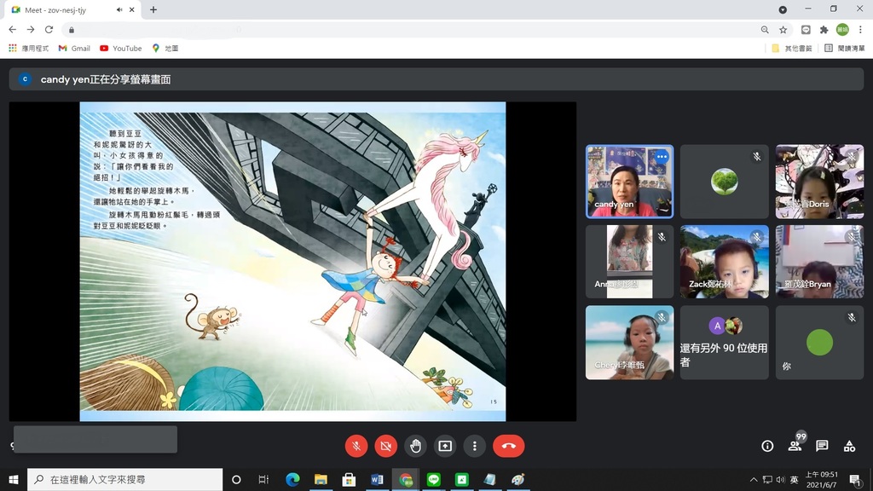
Task: Open the Chrome extensions puzzle icon
Action: pyautogui.click(x=824, y=30)
